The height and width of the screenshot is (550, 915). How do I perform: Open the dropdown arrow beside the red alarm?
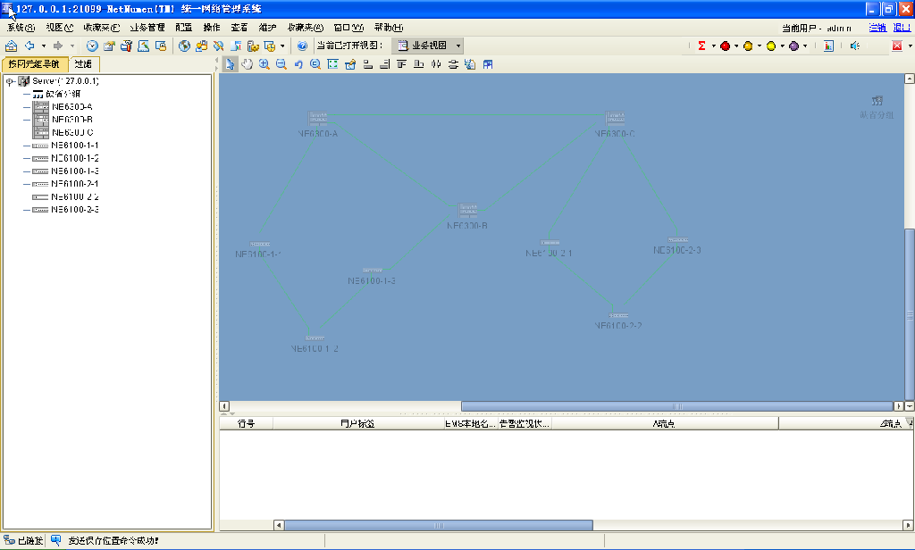click(x=736, y=46)
